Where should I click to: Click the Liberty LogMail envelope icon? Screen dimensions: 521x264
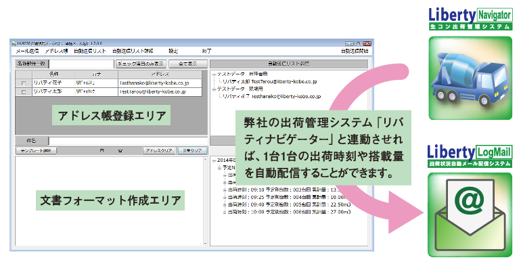470,215
